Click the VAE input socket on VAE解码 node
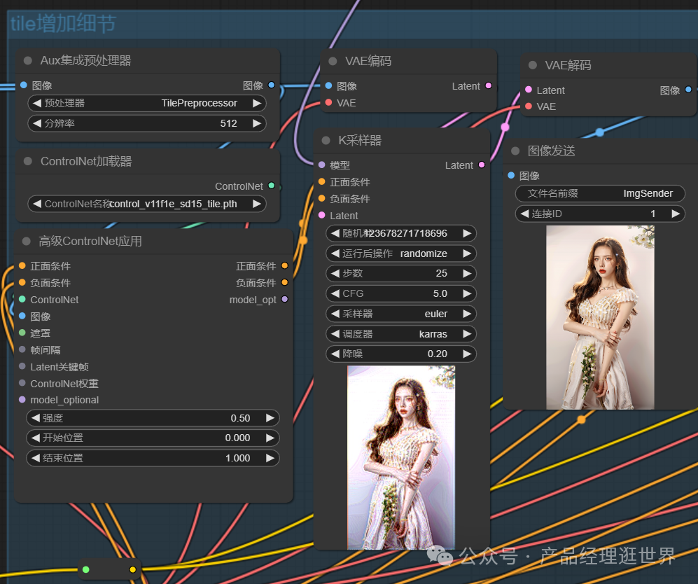698x584 pixels. [529, 106]
